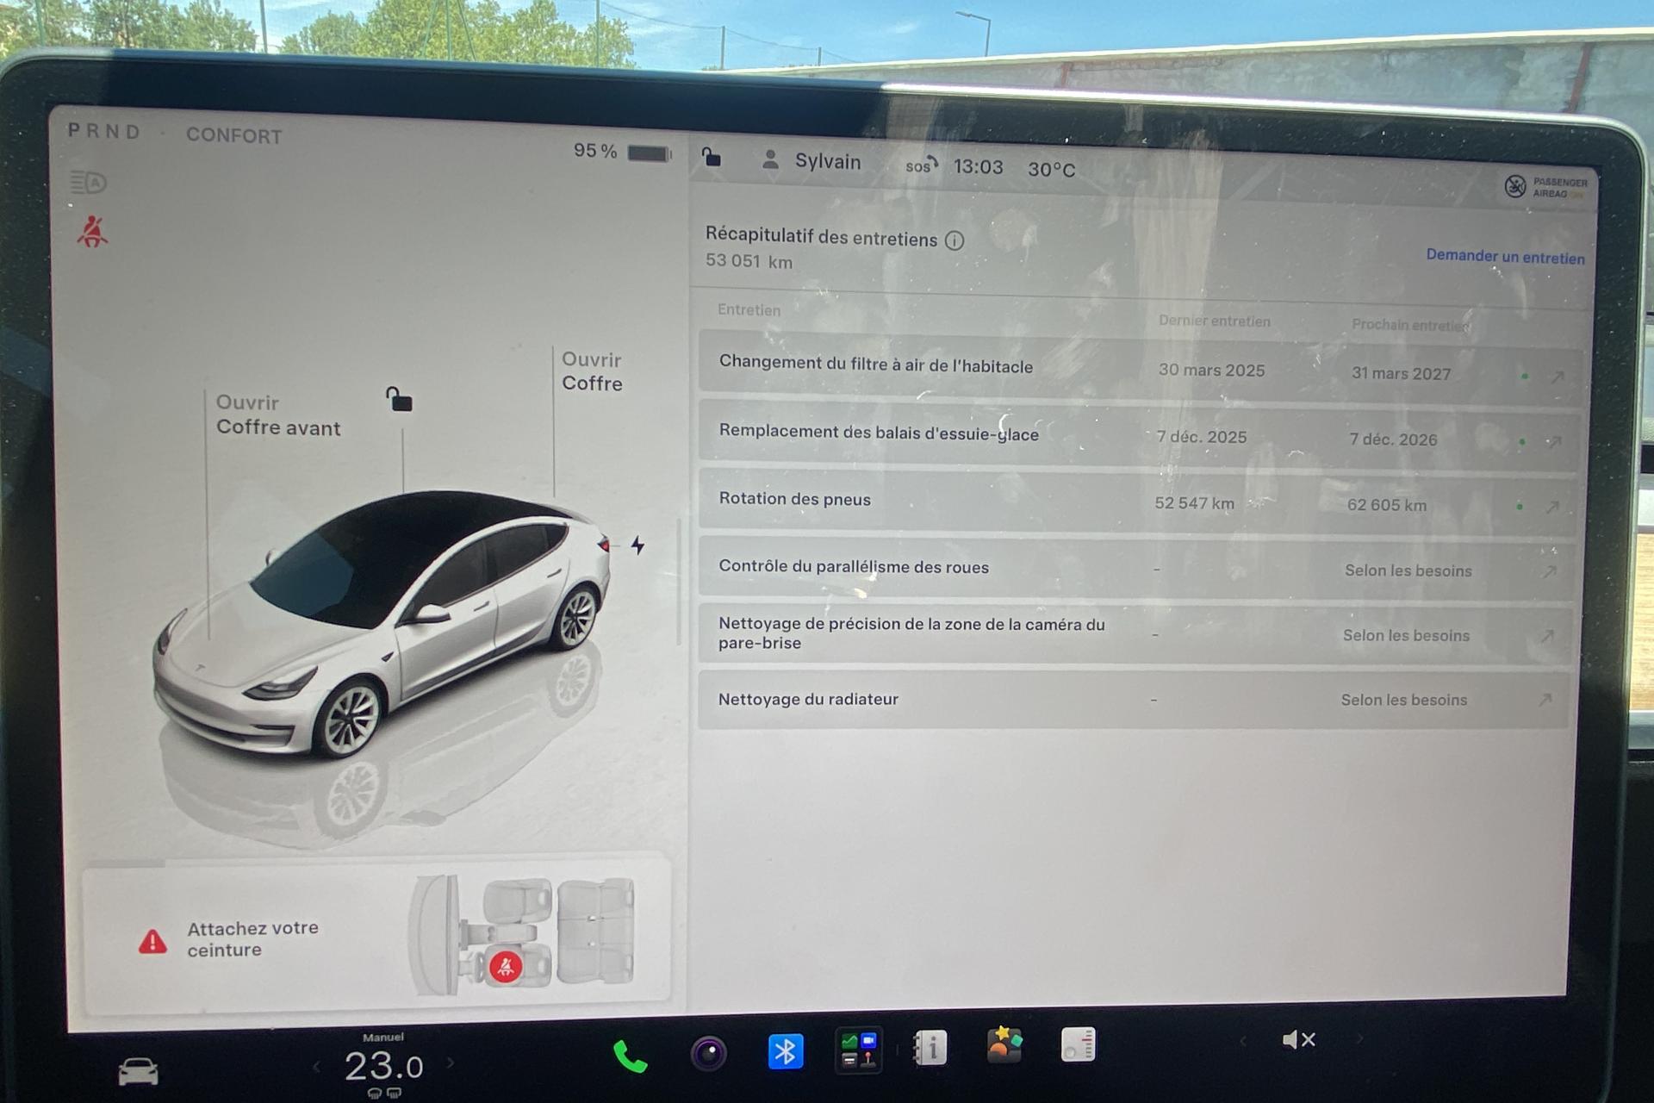The image size is (1654, 1103).
Task: Open the service notebook app icon
Action: (1078, 1044)
